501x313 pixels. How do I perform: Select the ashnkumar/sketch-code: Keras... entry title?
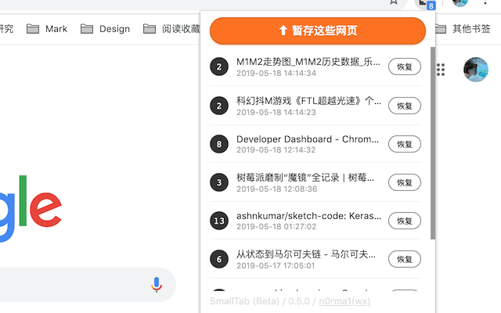(308, 216)
